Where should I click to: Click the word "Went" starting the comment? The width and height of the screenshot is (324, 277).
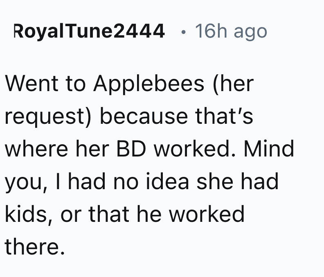point(32,83)
